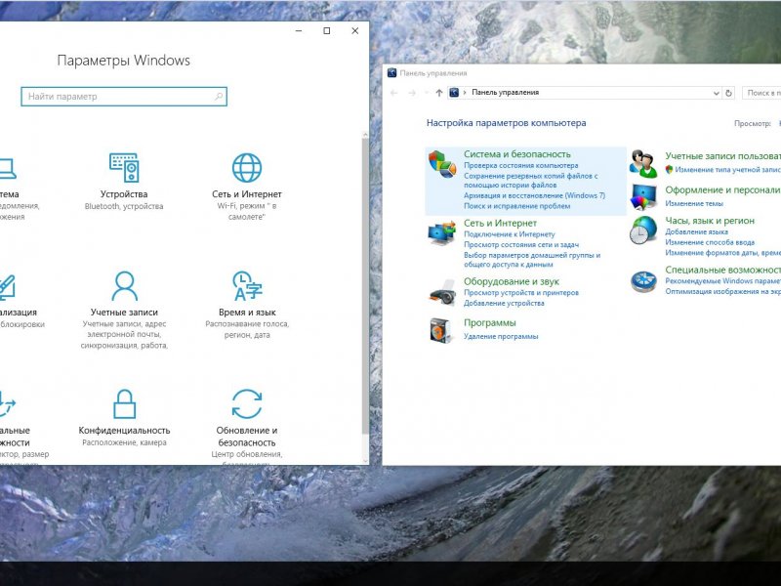
Task: Close the Параметры Windows window
Action: click(x=355, y=31)
